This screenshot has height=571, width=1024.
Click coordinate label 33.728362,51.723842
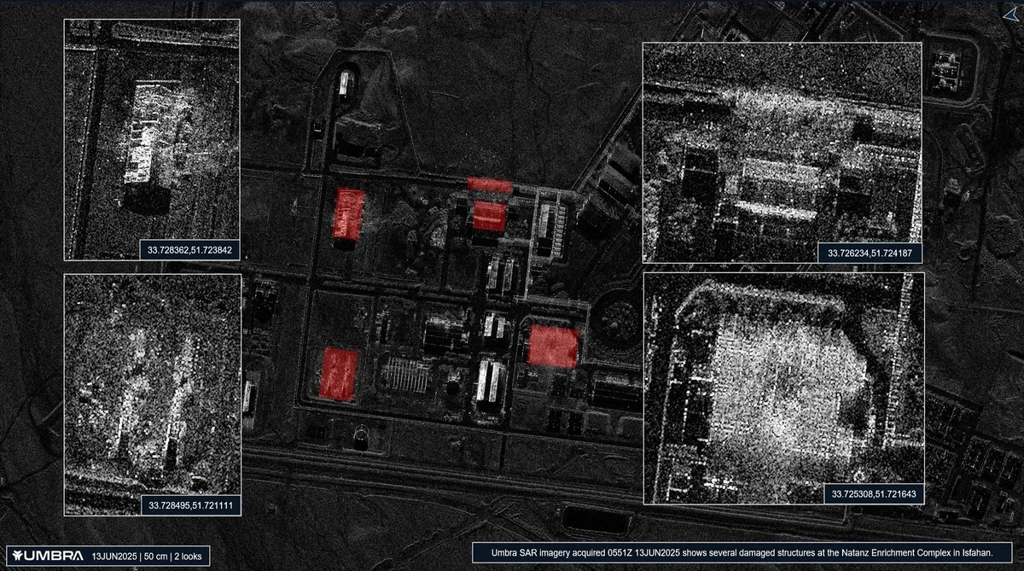[190, 250]
